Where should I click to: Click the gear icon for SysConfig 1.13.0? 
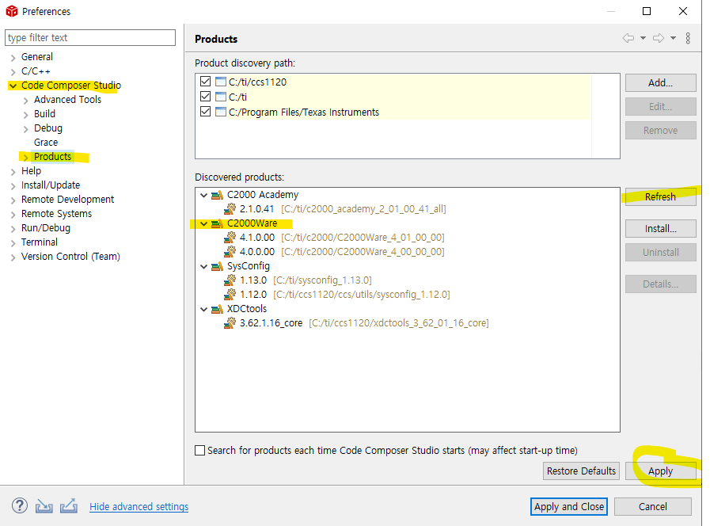[230, 280]
